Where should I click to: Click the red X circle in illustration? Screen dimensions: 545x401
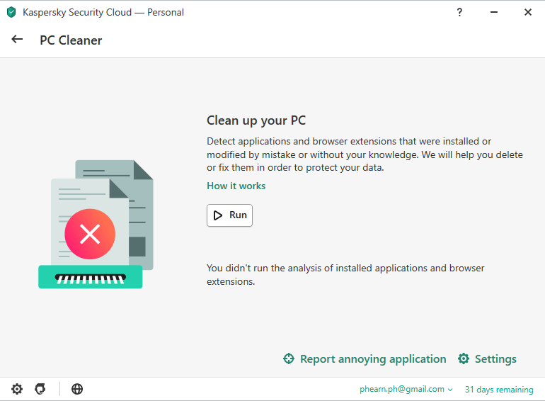[90, 234]
